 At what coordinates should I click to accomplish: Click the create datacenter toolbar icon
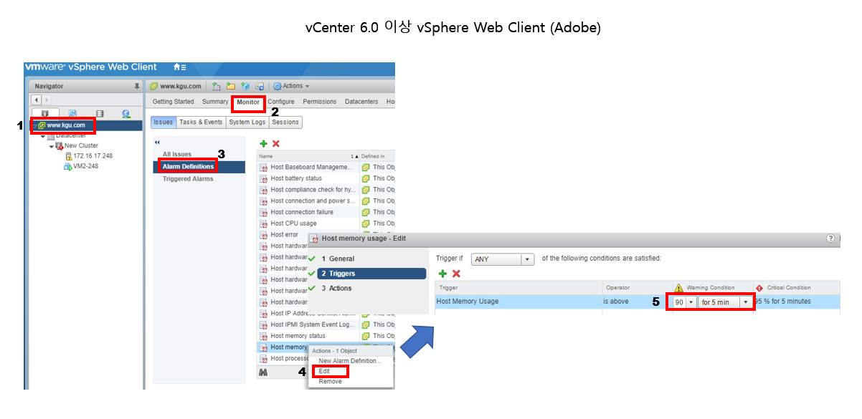point(217,86)
